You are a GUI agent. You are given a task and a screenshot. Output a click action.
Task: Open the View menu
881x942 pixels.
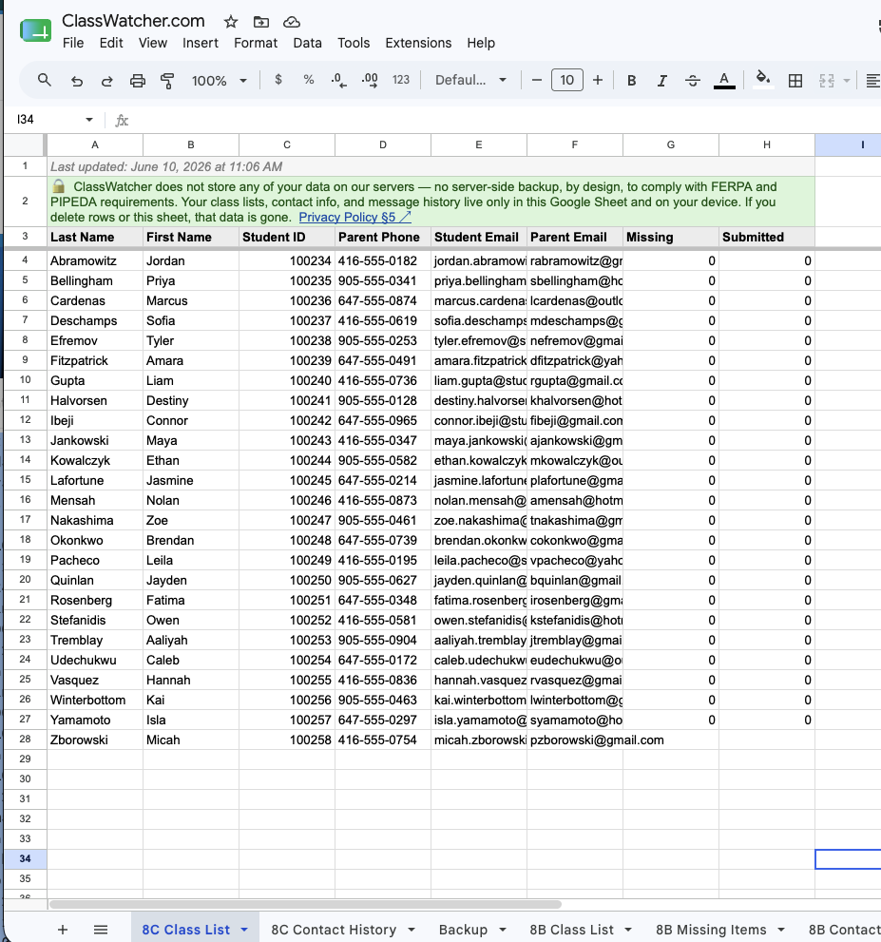click(x=153, y=44)
